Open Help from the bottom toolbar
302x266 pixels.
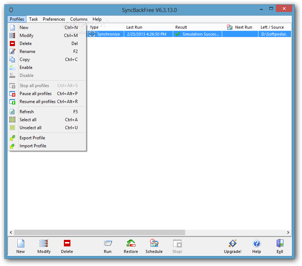click(x=257, y=246)
